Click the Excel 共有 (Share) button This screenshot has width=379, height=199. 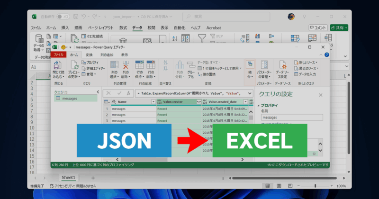339,28
